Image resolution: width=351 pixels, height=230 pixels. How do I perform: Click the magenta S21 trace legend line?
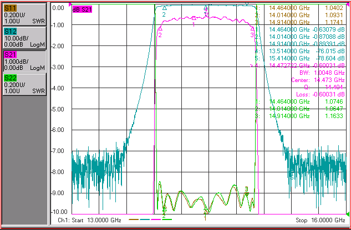point(156,219)
